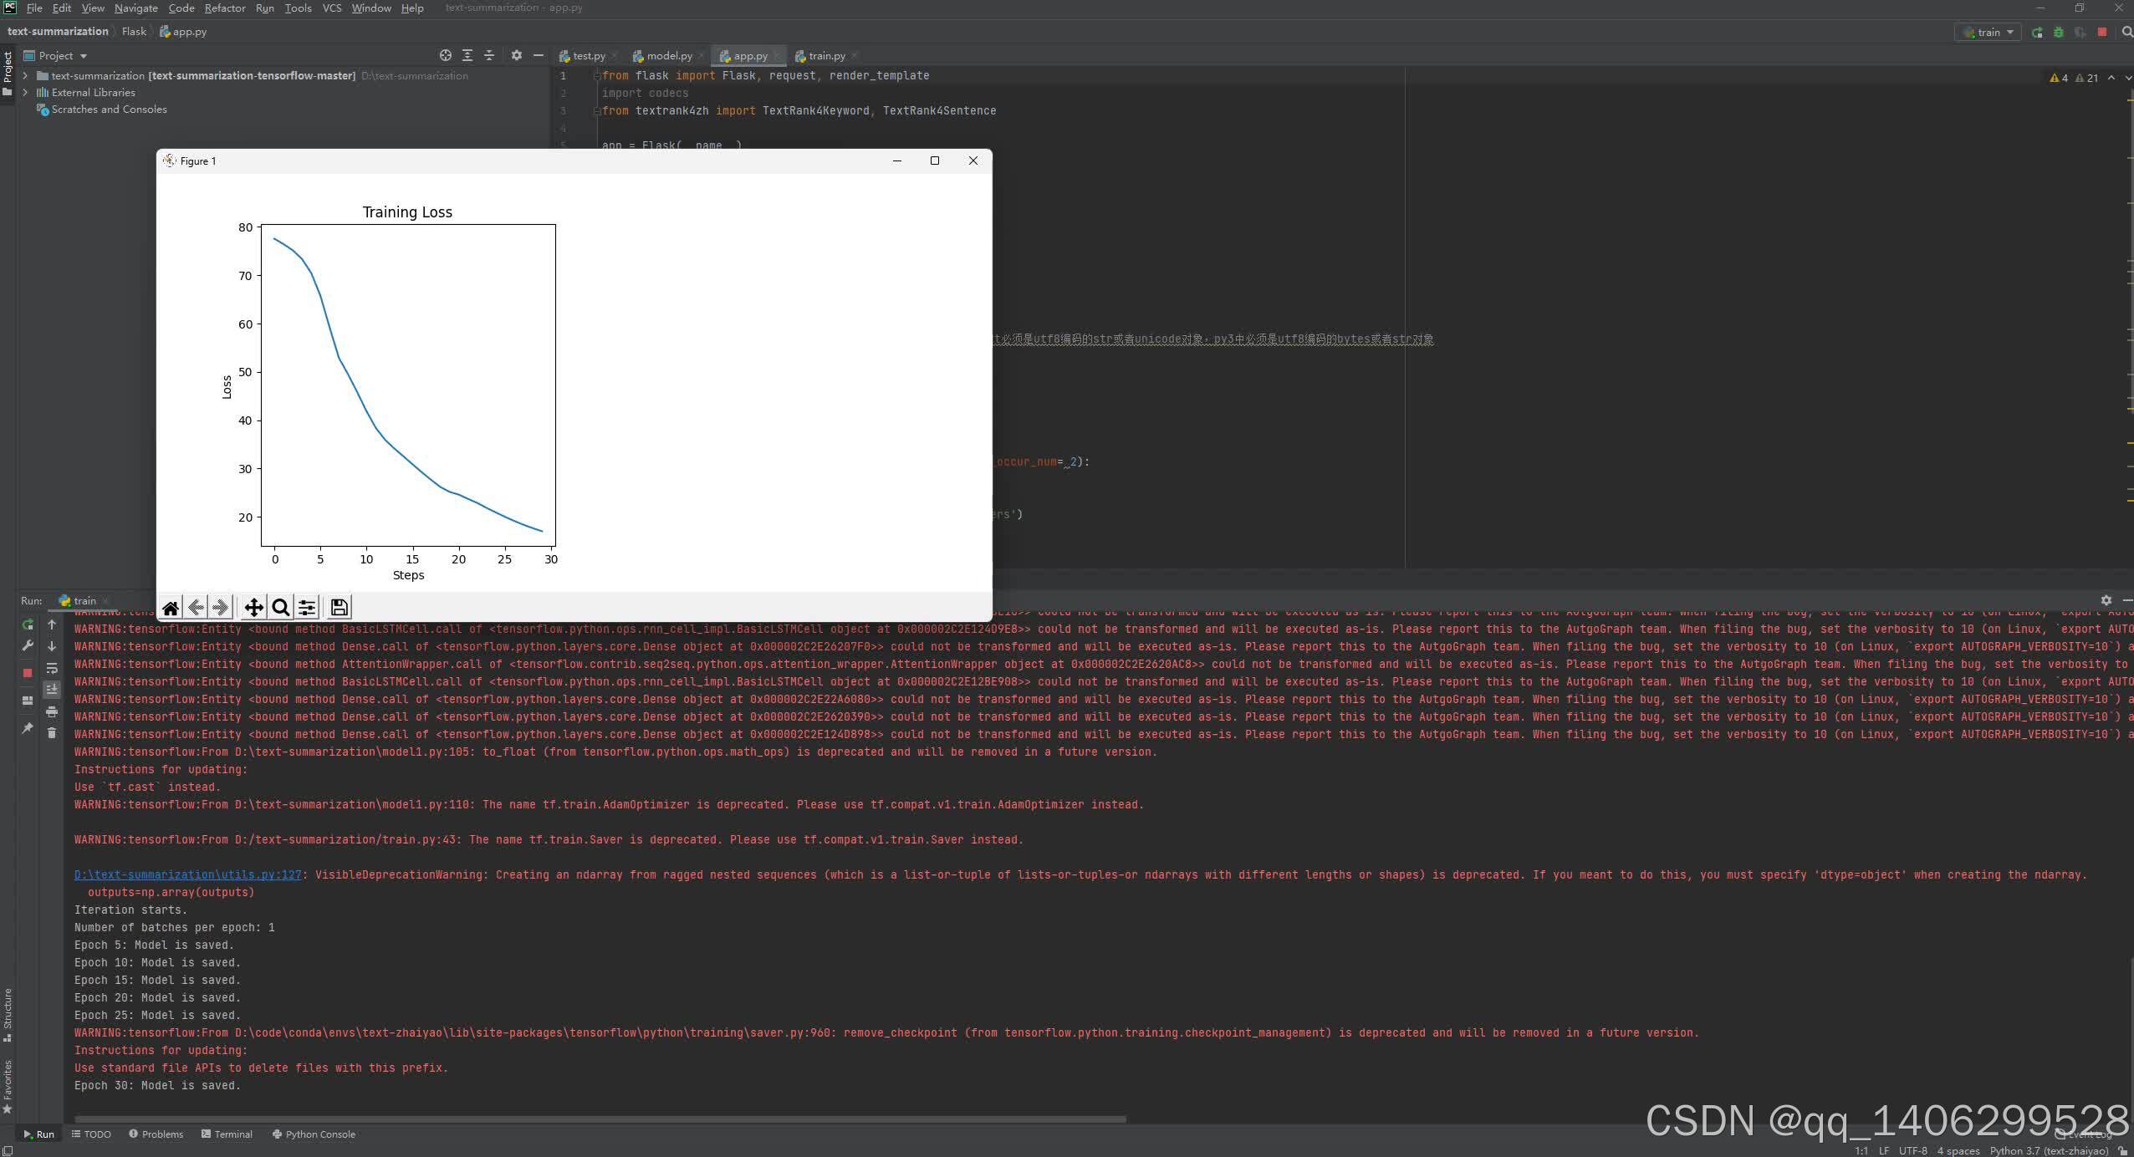Viewport: 2134px width, 1157px height.
Task: Toggle Pan mode in Figure 1 toolbar
Action: (254, 608)
